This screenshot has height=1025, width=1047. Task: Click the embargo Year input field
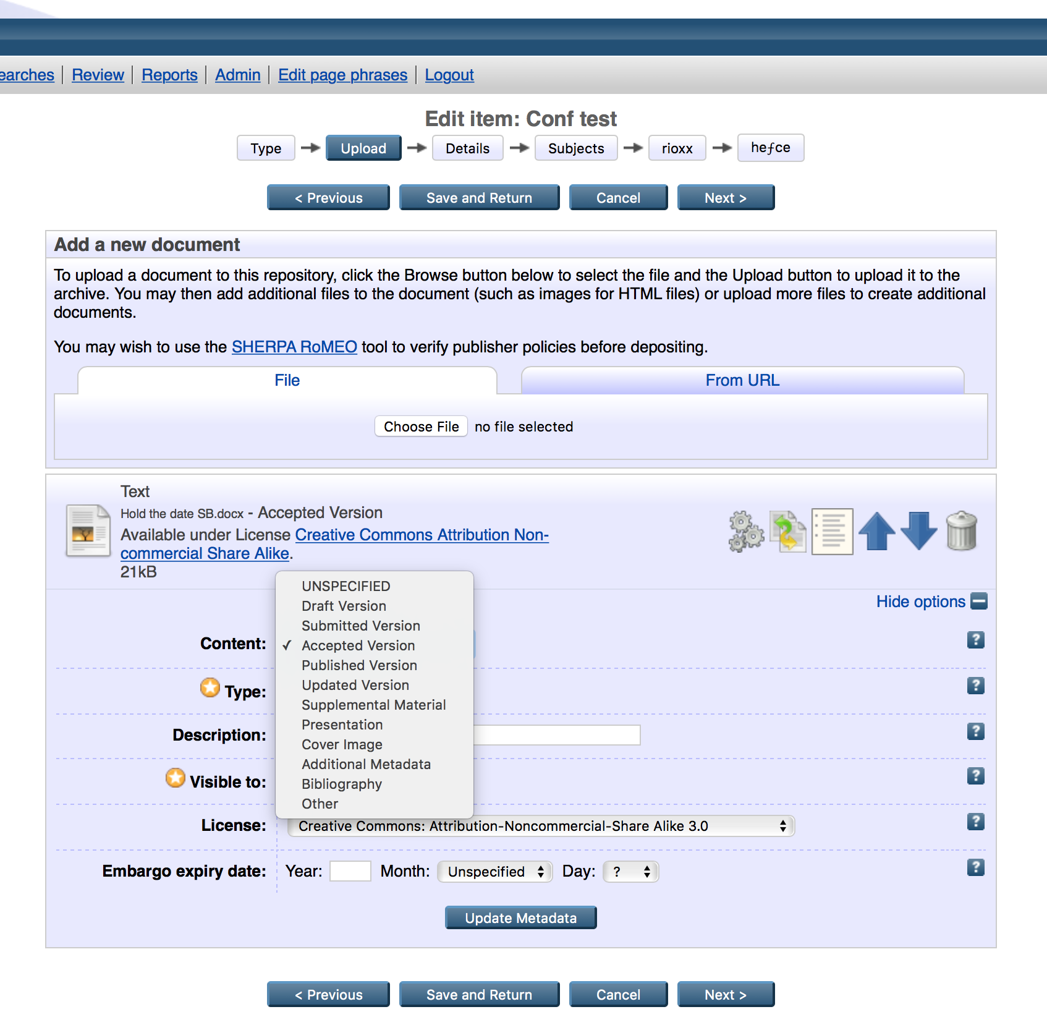350,871
